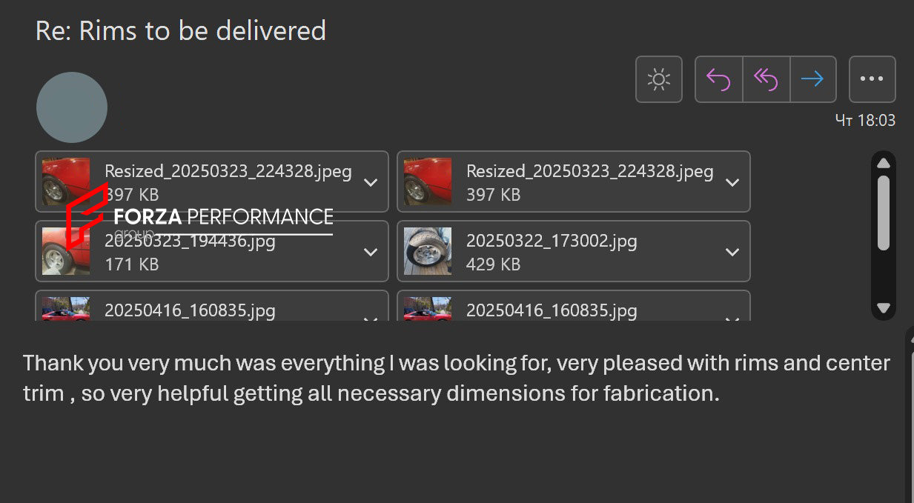This screenshot has width=914, height=503.
Task: Click the Reply arrow icon
Action: coord(718,79)
